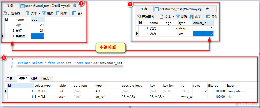
Task: Click the 导入 icon in pet table window
Action: 208,17
